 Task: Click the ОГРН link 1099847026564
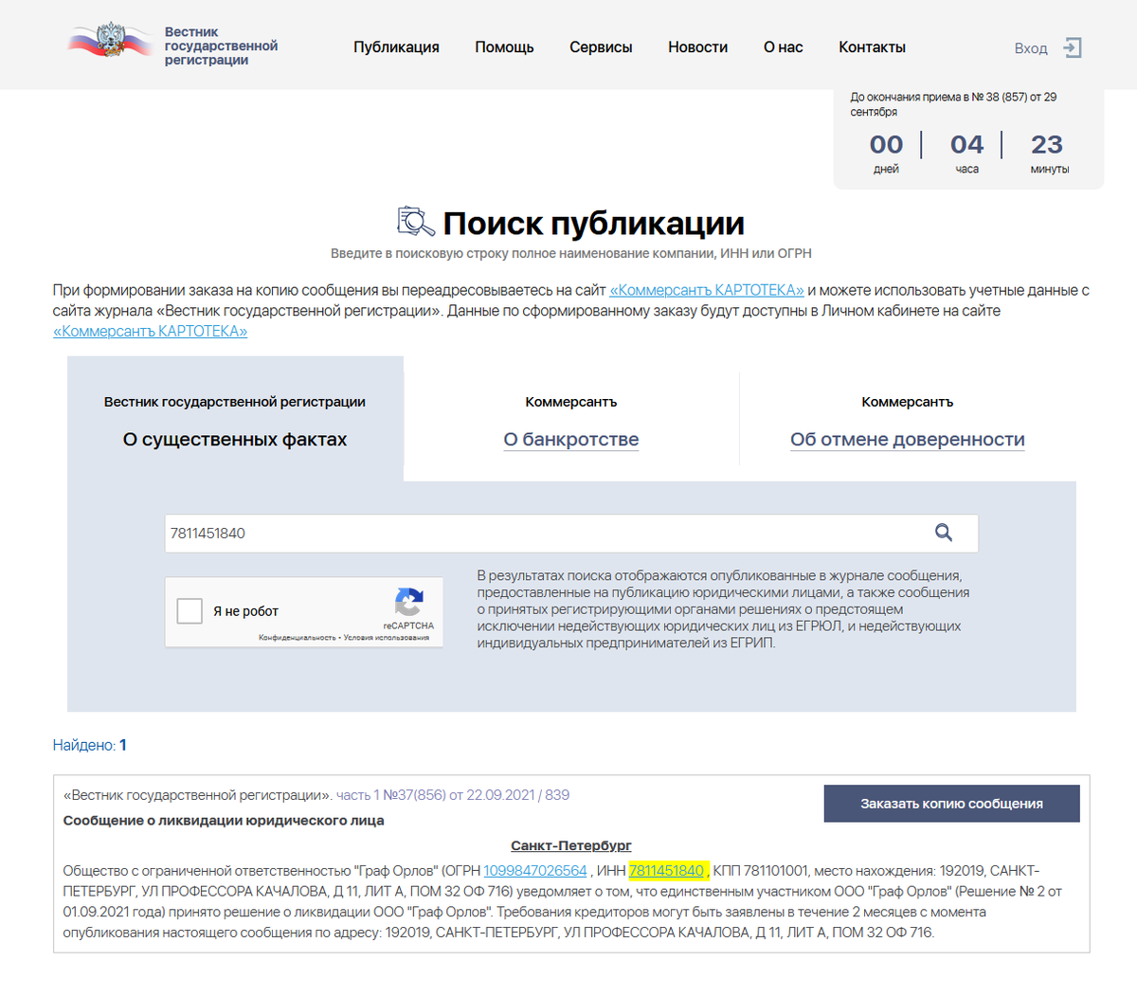(x=535, y=871)
